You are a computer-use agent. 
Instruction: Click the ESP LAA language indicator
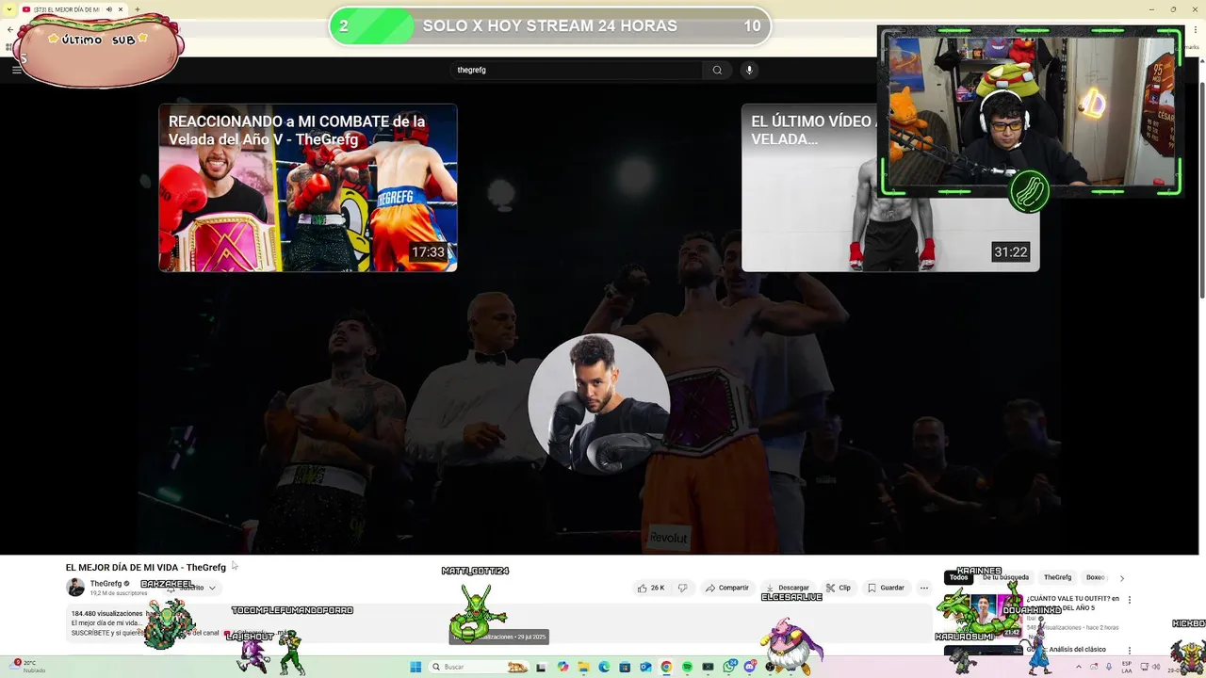[1127, 667]
